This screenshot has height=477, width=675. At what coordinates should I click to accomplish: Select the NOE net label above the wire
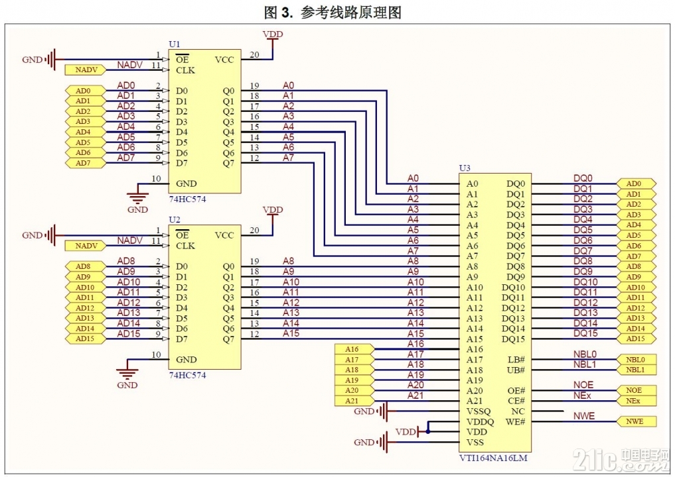583,385
